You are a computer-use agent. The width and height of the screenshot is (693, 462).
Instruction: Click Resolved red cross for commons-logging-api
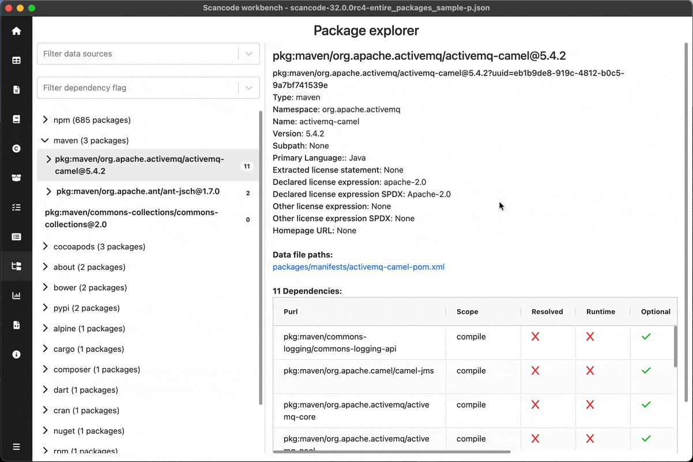point(536,336)
